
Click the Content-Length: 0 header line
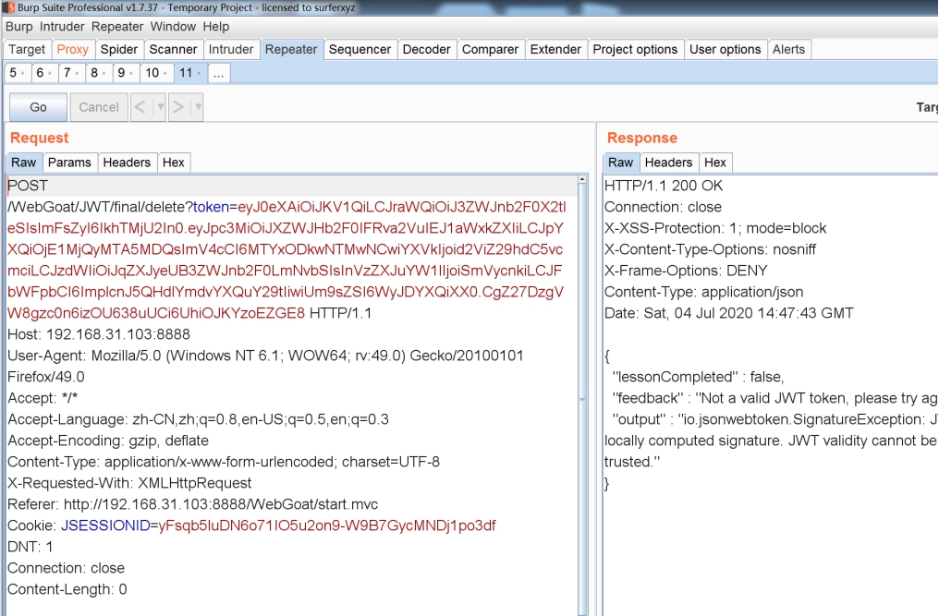click(67, 589)
